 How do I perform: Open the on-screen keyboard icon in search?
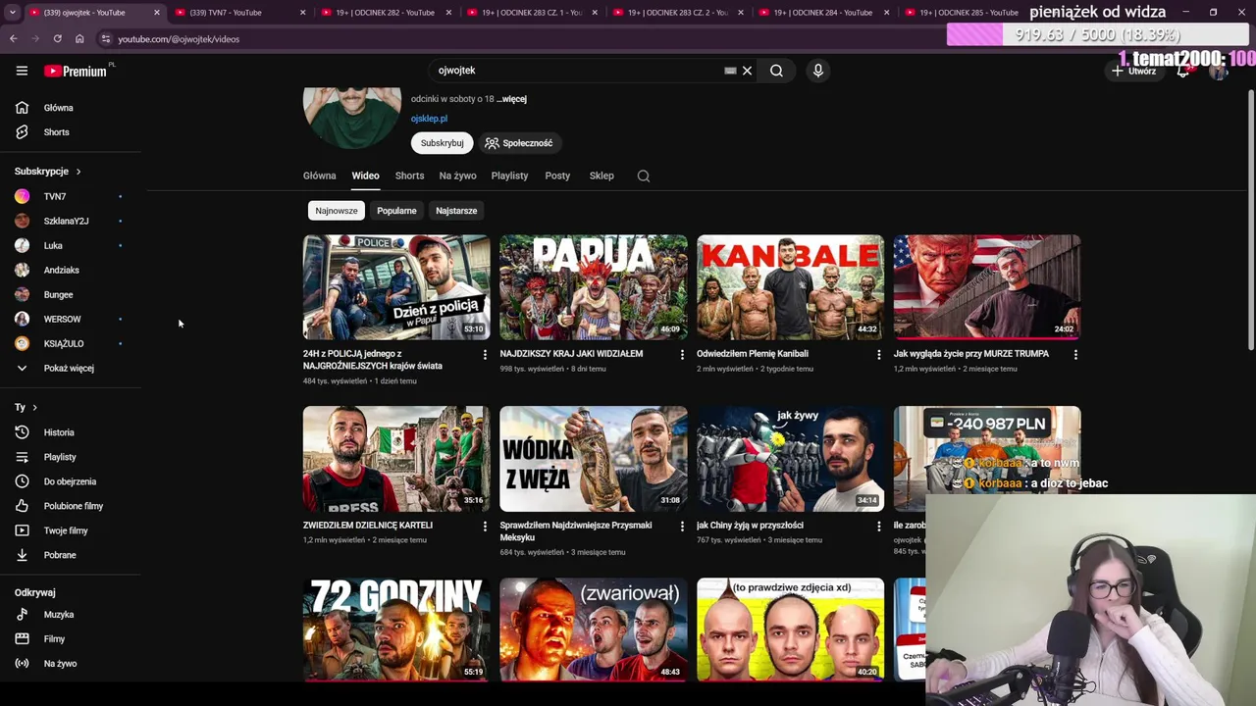(730, 71)
